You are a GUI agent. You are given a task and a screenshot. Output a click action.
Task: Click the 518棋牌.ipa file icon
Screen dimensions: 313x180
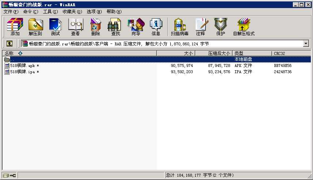7,72
